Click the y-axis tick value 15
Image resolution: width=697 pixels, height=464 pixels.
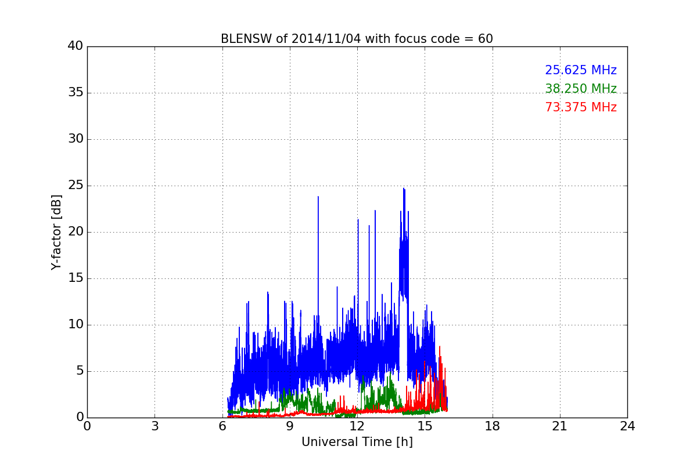(76, 278)
